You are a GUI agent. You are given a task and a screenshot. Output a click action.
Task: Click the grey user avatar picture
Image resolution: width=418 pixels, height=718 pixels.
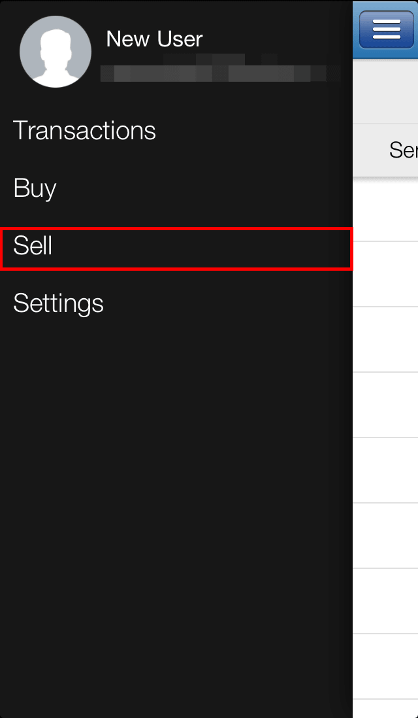point(56,51)
